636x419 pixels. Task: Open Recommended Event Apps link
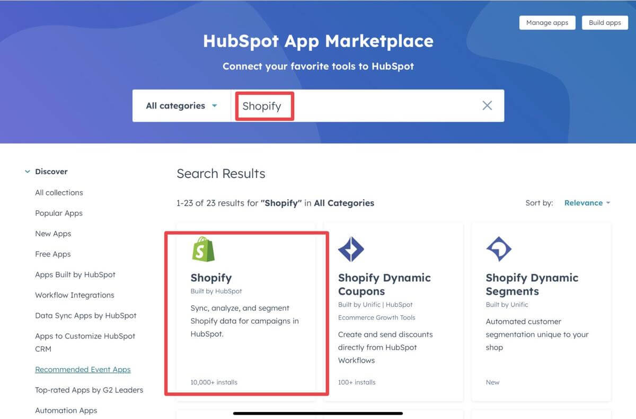click(x=83, y=370)
